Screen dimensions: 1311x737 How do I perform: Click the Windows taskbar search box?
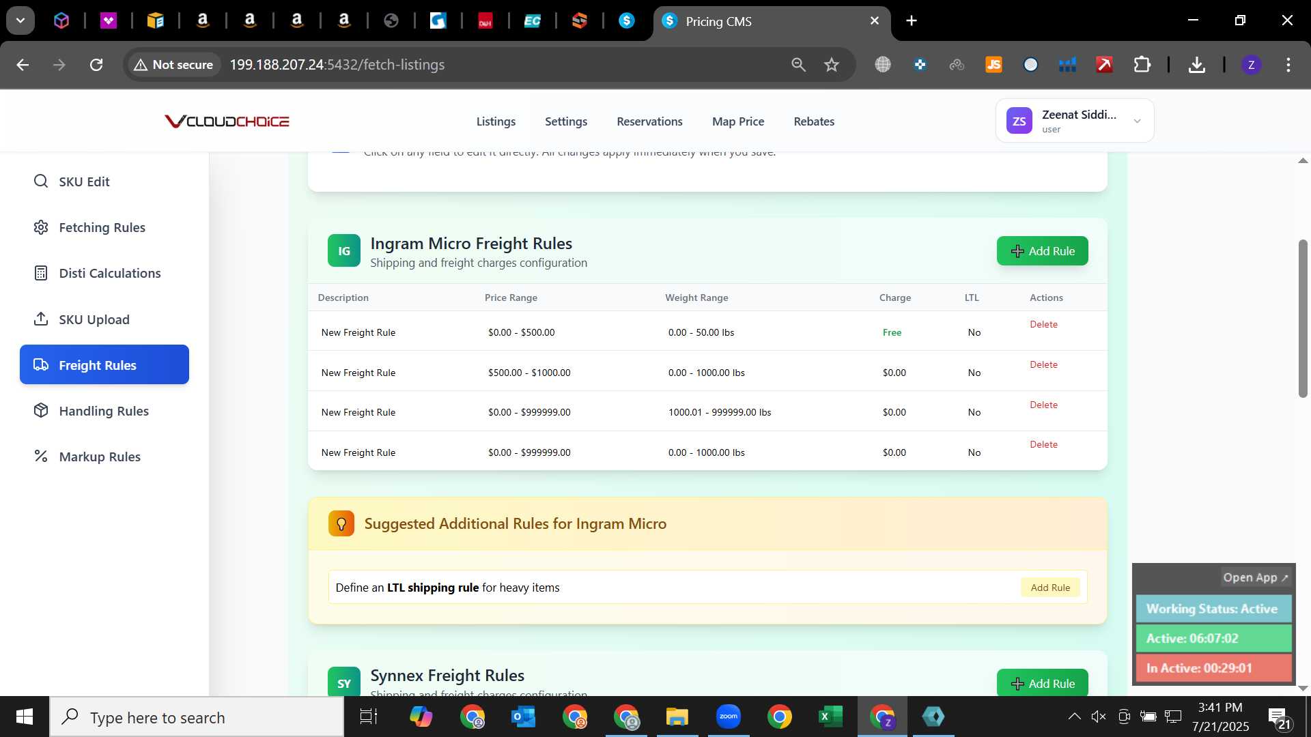coord(197,717)
